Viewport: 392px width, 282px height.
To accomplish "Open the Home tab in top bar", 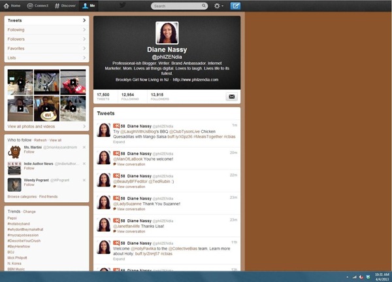I will tap(12, 5).
